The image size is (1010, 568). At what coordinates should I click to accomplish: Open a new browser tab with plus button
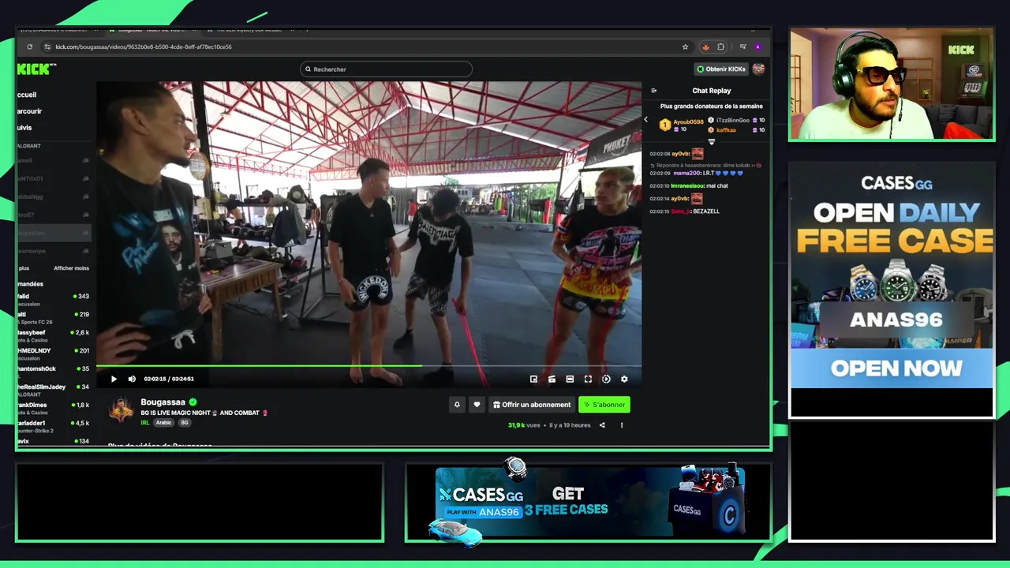point(307,30)
